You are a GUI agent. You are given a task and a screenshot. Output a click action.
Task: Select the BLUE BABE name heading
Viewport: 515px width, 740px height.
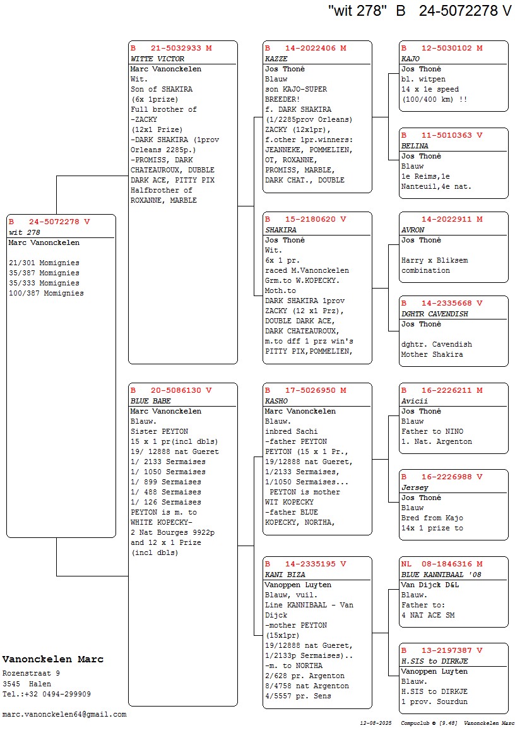tap(150, 401)
